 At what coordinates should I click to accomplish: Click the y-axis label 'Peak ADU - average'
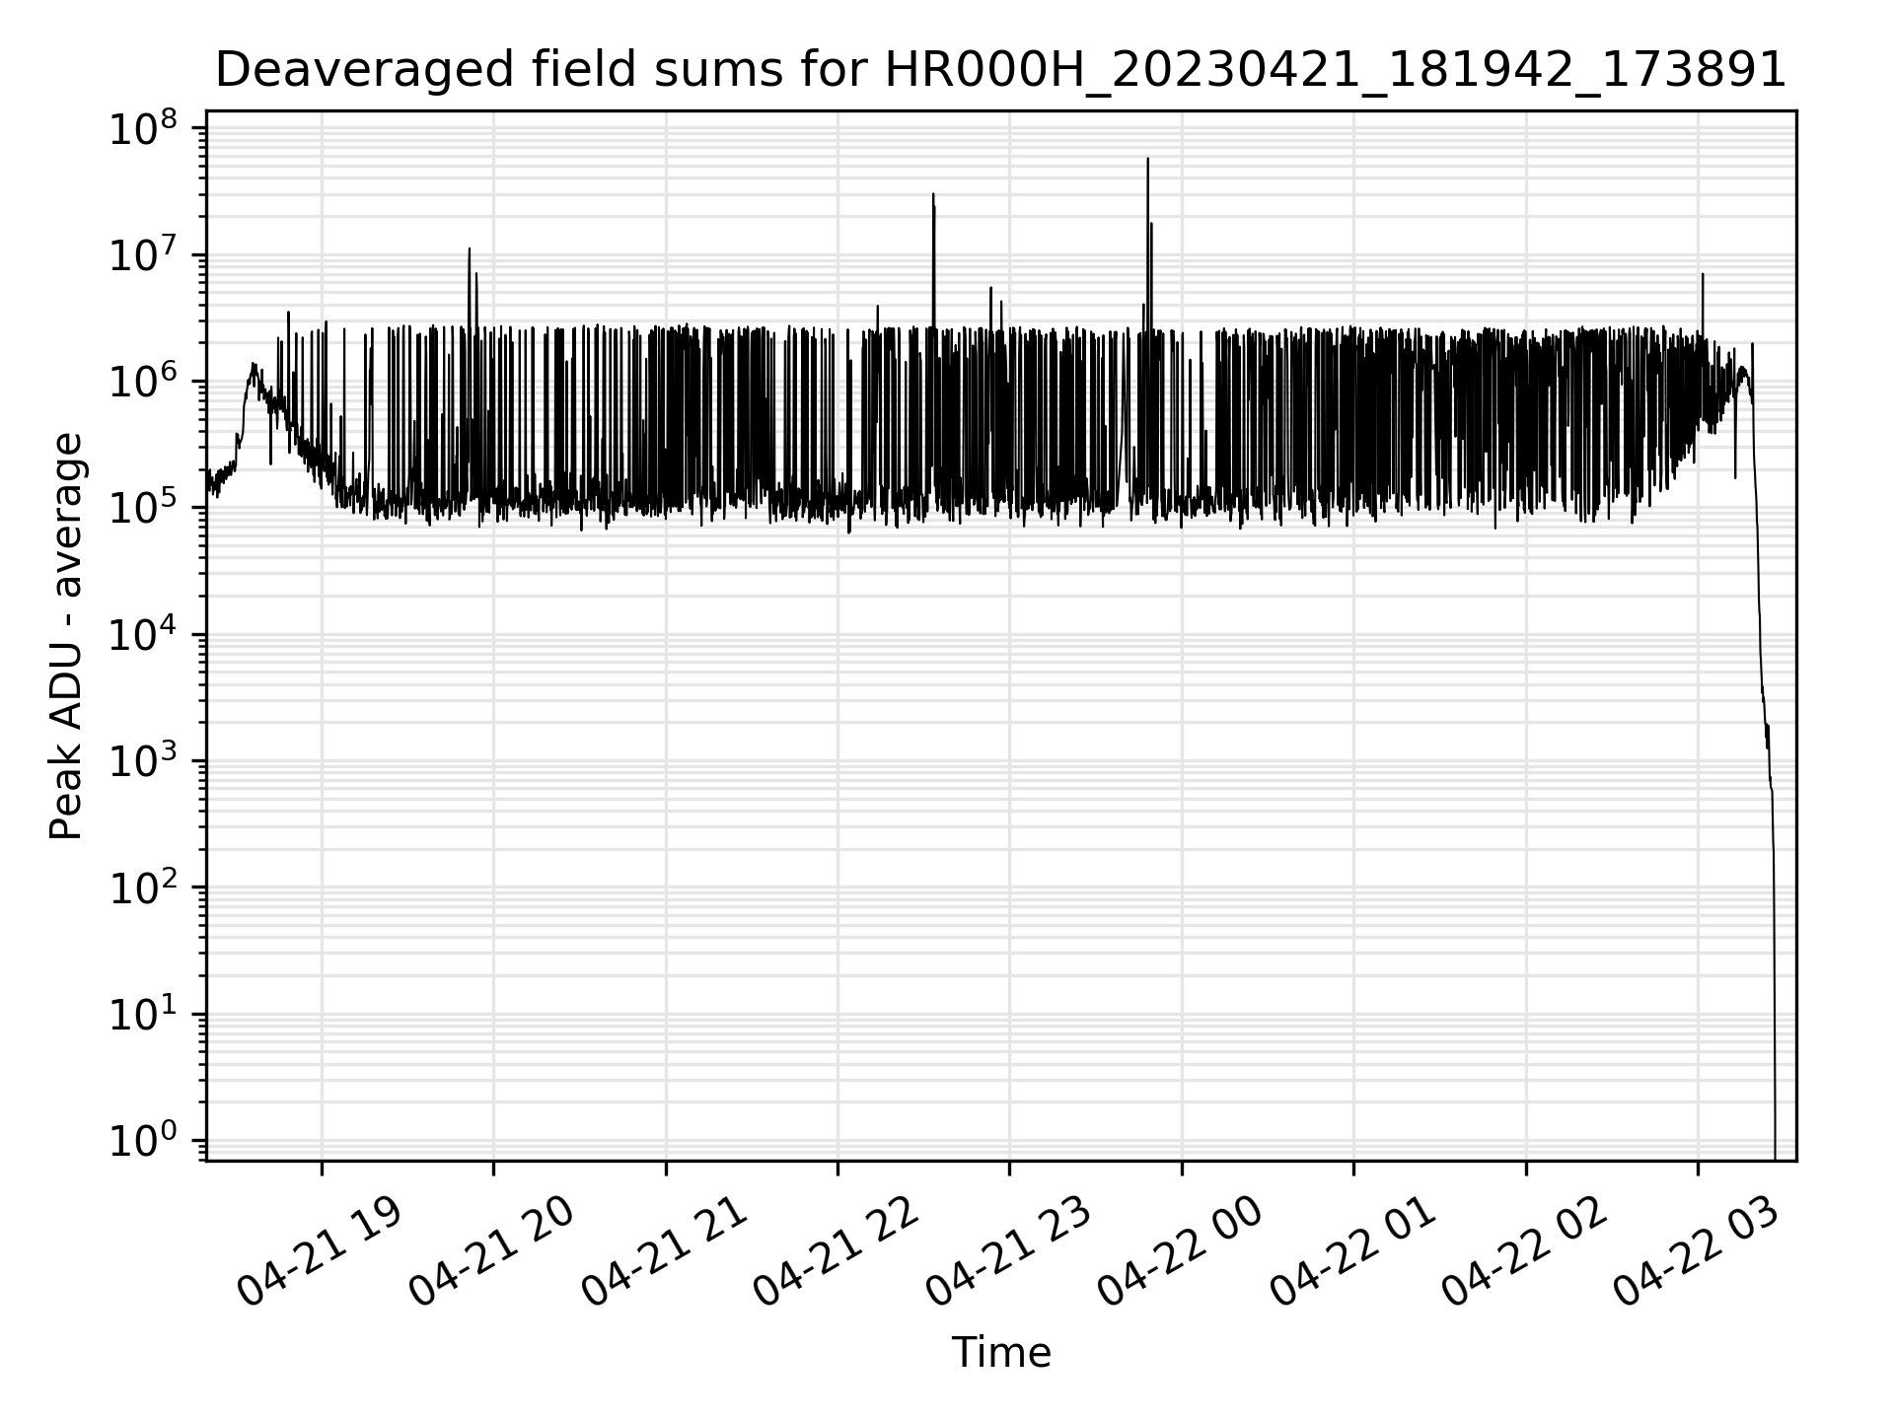pos(66,636)
